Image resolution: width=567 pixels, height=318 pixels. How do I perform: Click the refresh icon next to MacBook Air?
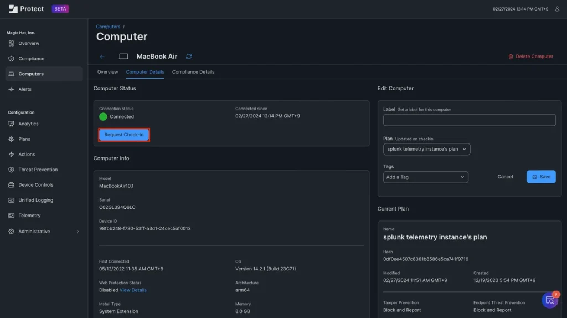pyautogui.click(x=189, y=57)
